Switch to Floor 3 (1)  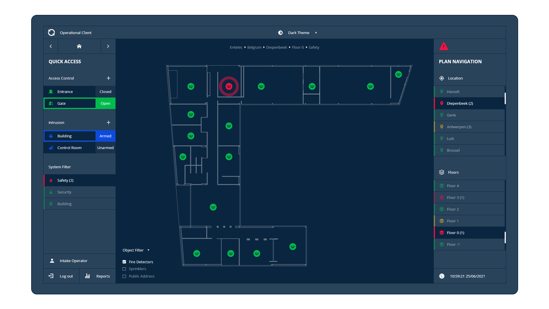tap(469, 197)
